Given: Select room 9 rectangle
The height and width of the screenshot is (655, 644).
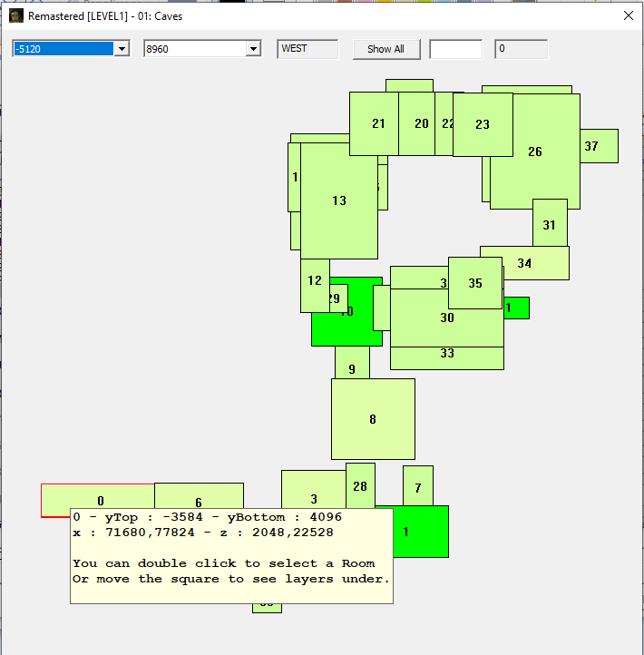Looking at the screenshot, I should pyautogui.click(x=352, y=363).
